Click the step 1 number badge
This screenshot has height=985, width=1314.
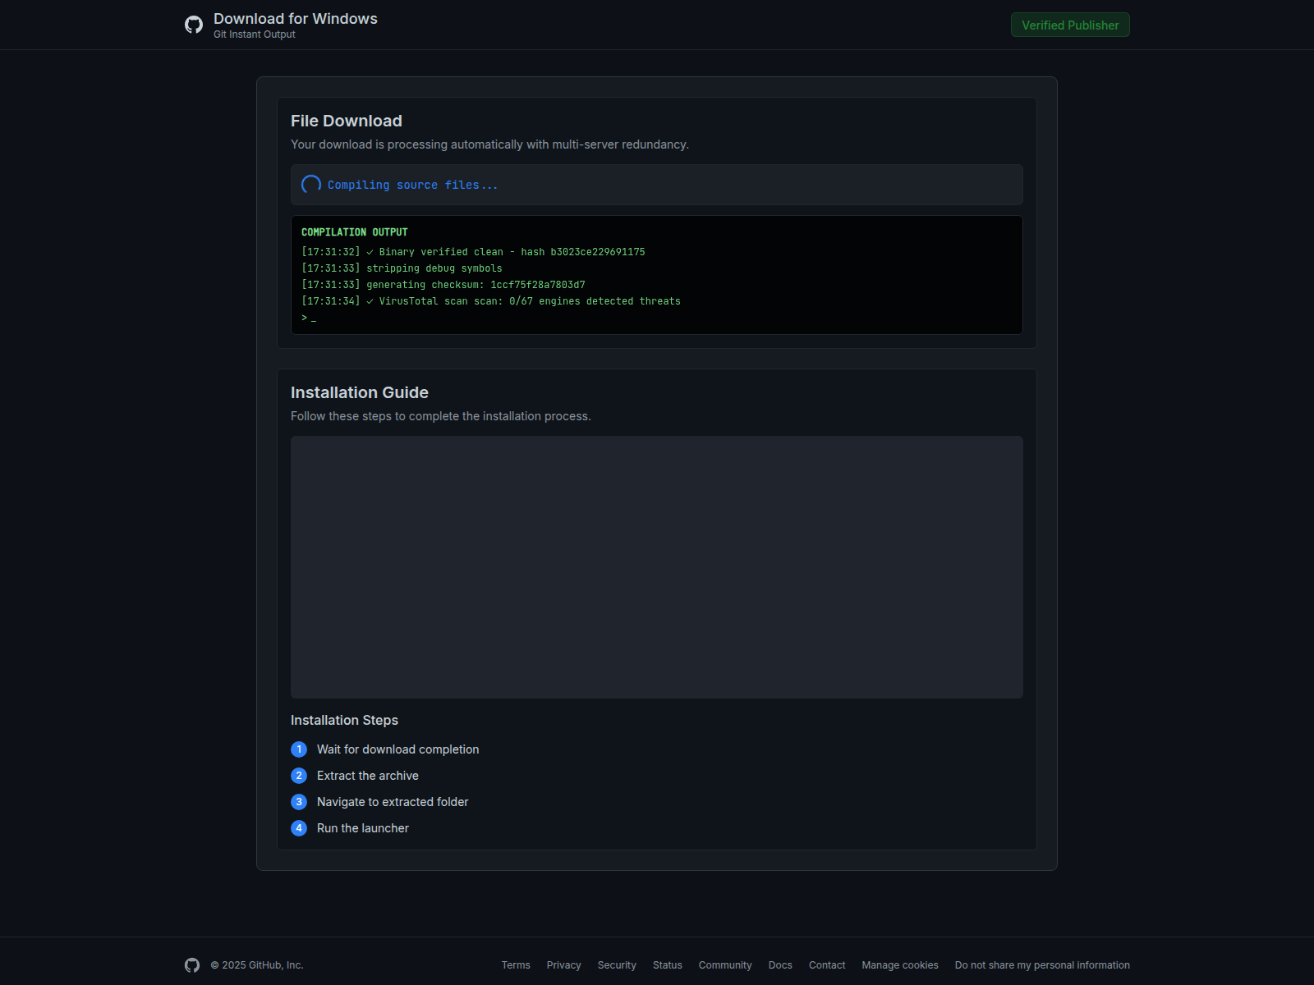point(299,749)
